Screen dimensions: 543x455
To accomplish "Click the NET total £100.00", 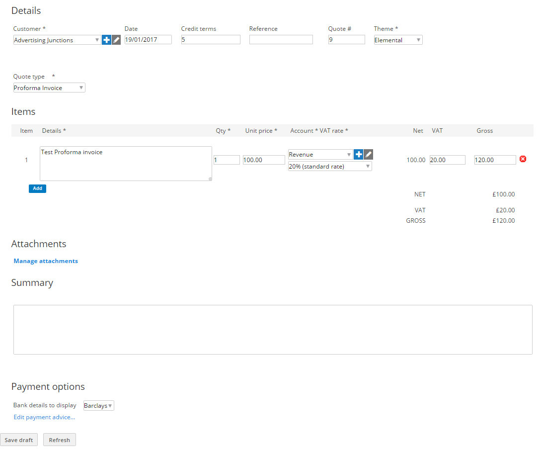I will (504, 194).
